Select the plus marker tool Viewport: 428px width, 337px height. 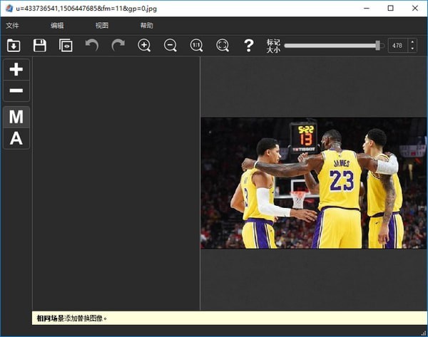point(16,70)
